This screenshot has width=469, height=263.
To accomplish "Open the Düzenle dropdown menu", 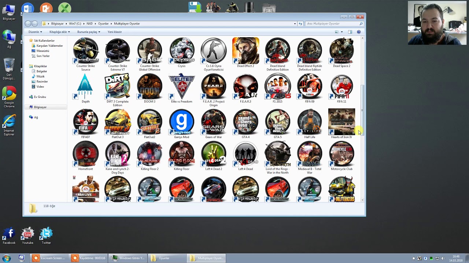I will (35, 32).
